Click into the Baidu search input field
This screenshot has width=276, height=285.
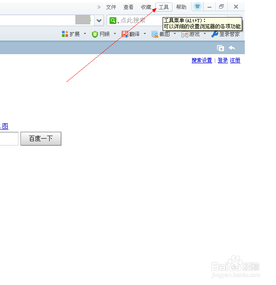[x=9, y=139]
